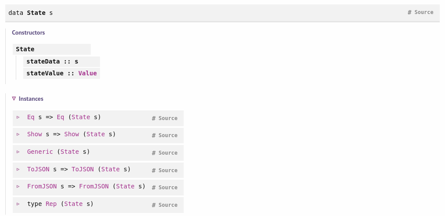Open Source link of ToJSON instance
The image size is (445, 216).
click(168, 170)
